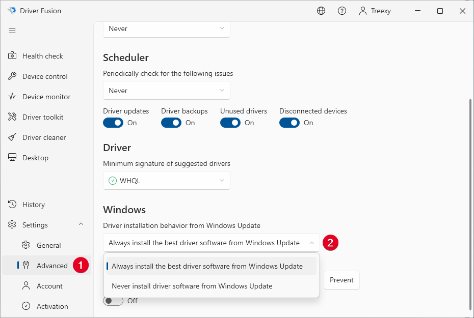Go to Desktop page
The width and height of the screenshot is (474, 318).
(46, 158)
